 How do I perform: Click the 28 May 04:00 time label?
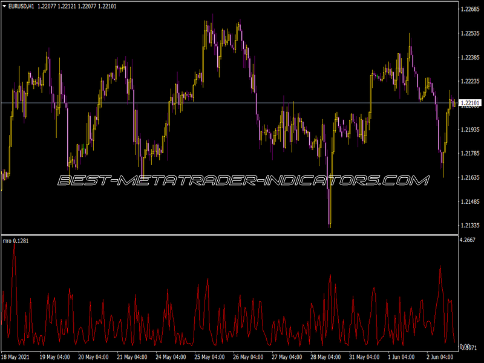tap(325, 357)
